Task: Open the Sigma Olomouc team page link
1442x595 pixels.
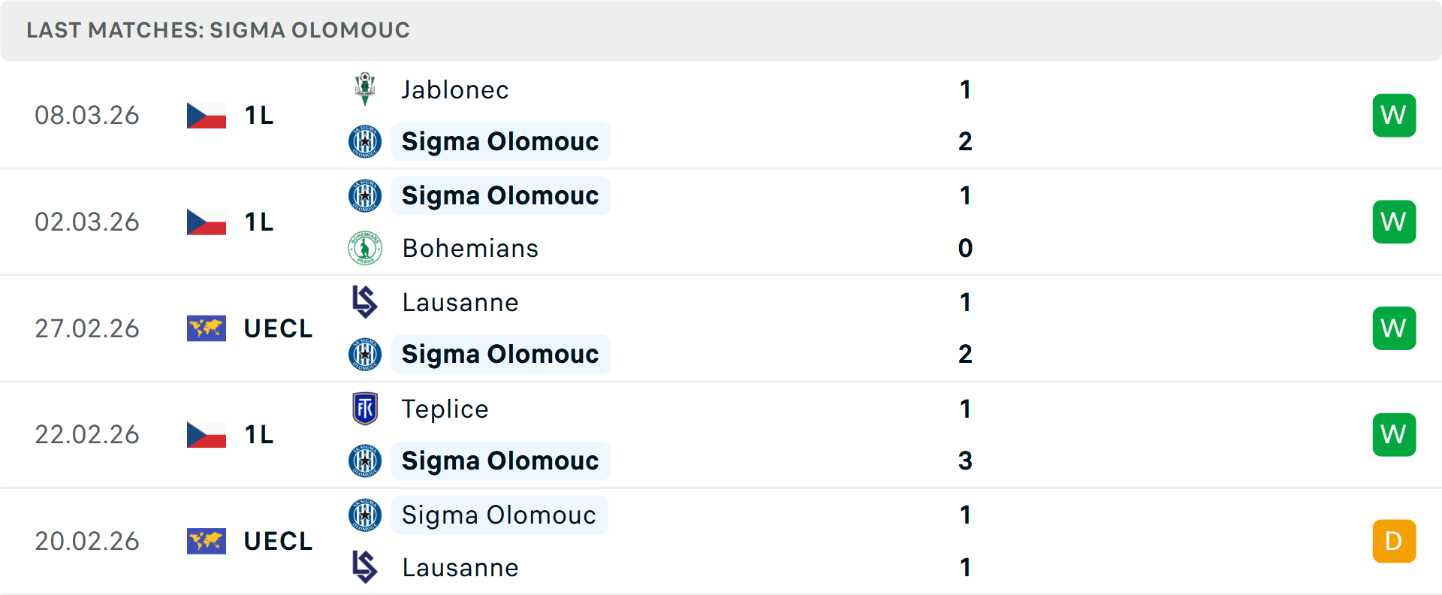Action: (x=500, y=141)
